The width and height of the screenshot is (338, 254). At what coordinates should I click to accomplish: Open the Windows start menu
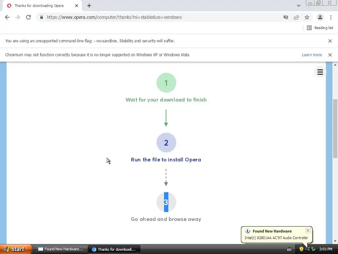pos(16,249)
